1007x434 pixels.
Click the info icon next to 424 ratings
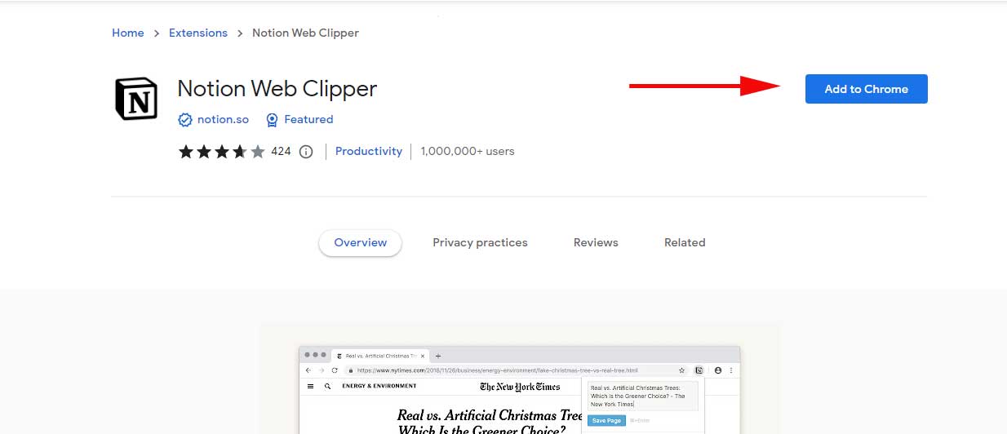[306, 152]
